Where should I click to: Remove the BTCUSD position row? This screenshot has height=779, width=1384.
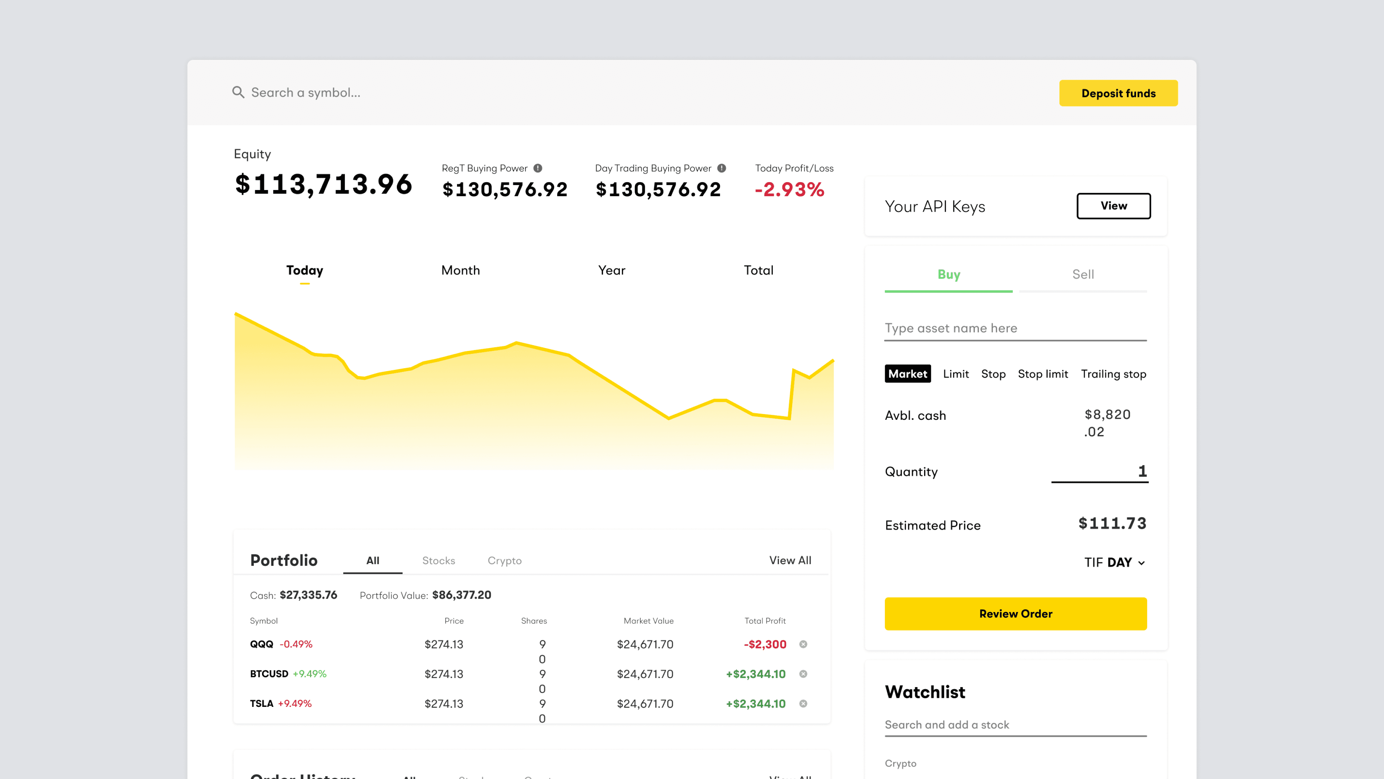803,674
